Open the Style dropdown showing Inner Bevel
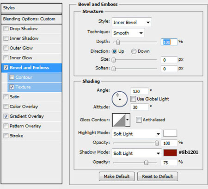208x189 pixels. point(132,22)
